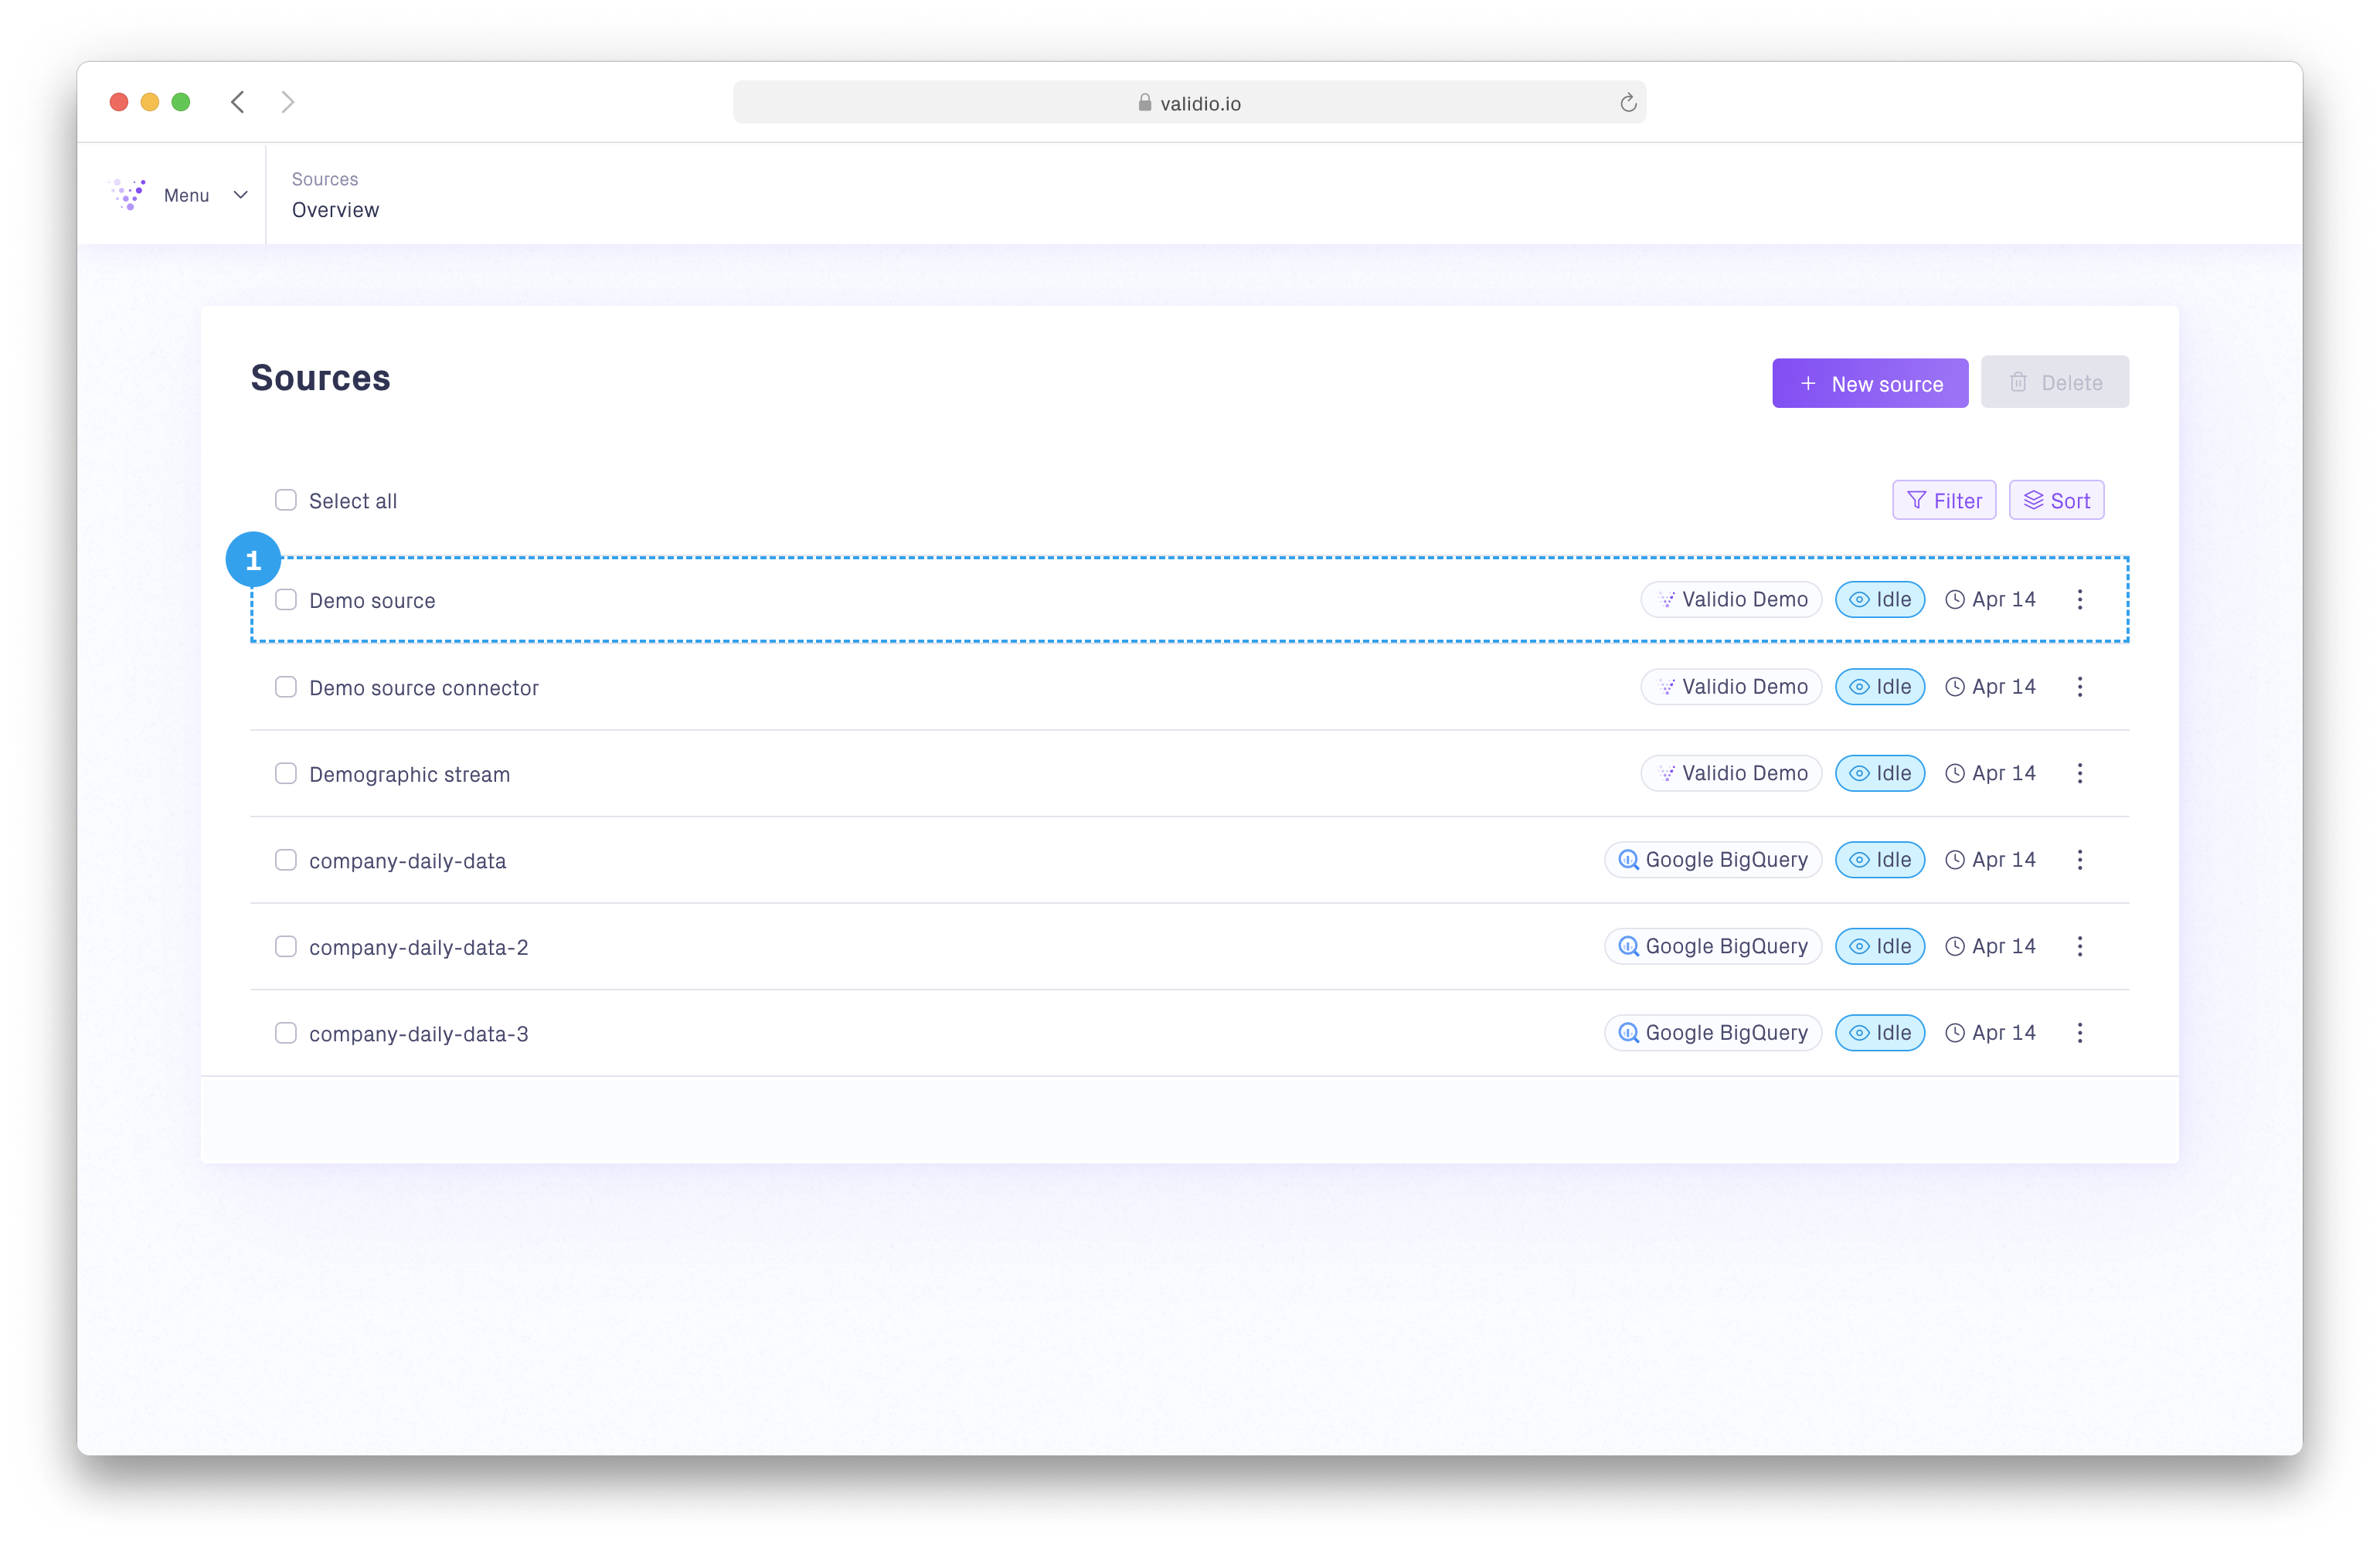Click the Sources breadcrumb
This screenshot has width=2380, height=1545.
click(324, 179)
